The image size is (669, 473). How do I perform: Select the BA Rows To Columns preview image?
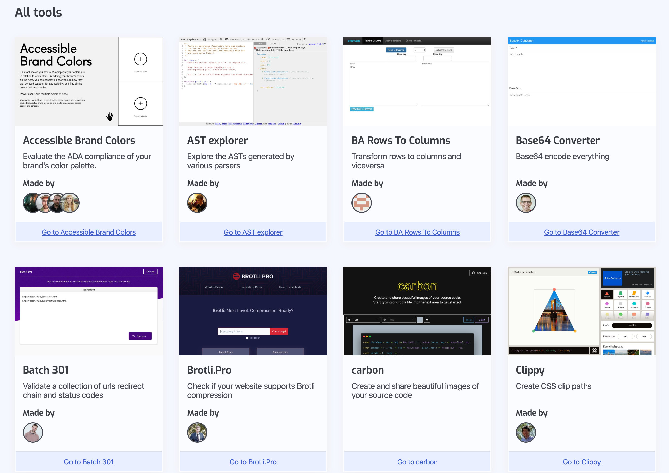(417, 81)
